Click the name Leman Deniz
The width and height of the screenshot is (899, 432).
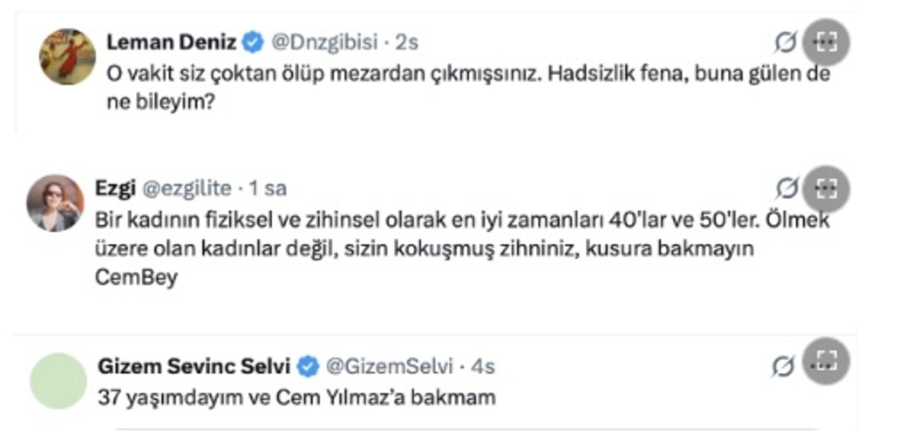tap(173, 39)
